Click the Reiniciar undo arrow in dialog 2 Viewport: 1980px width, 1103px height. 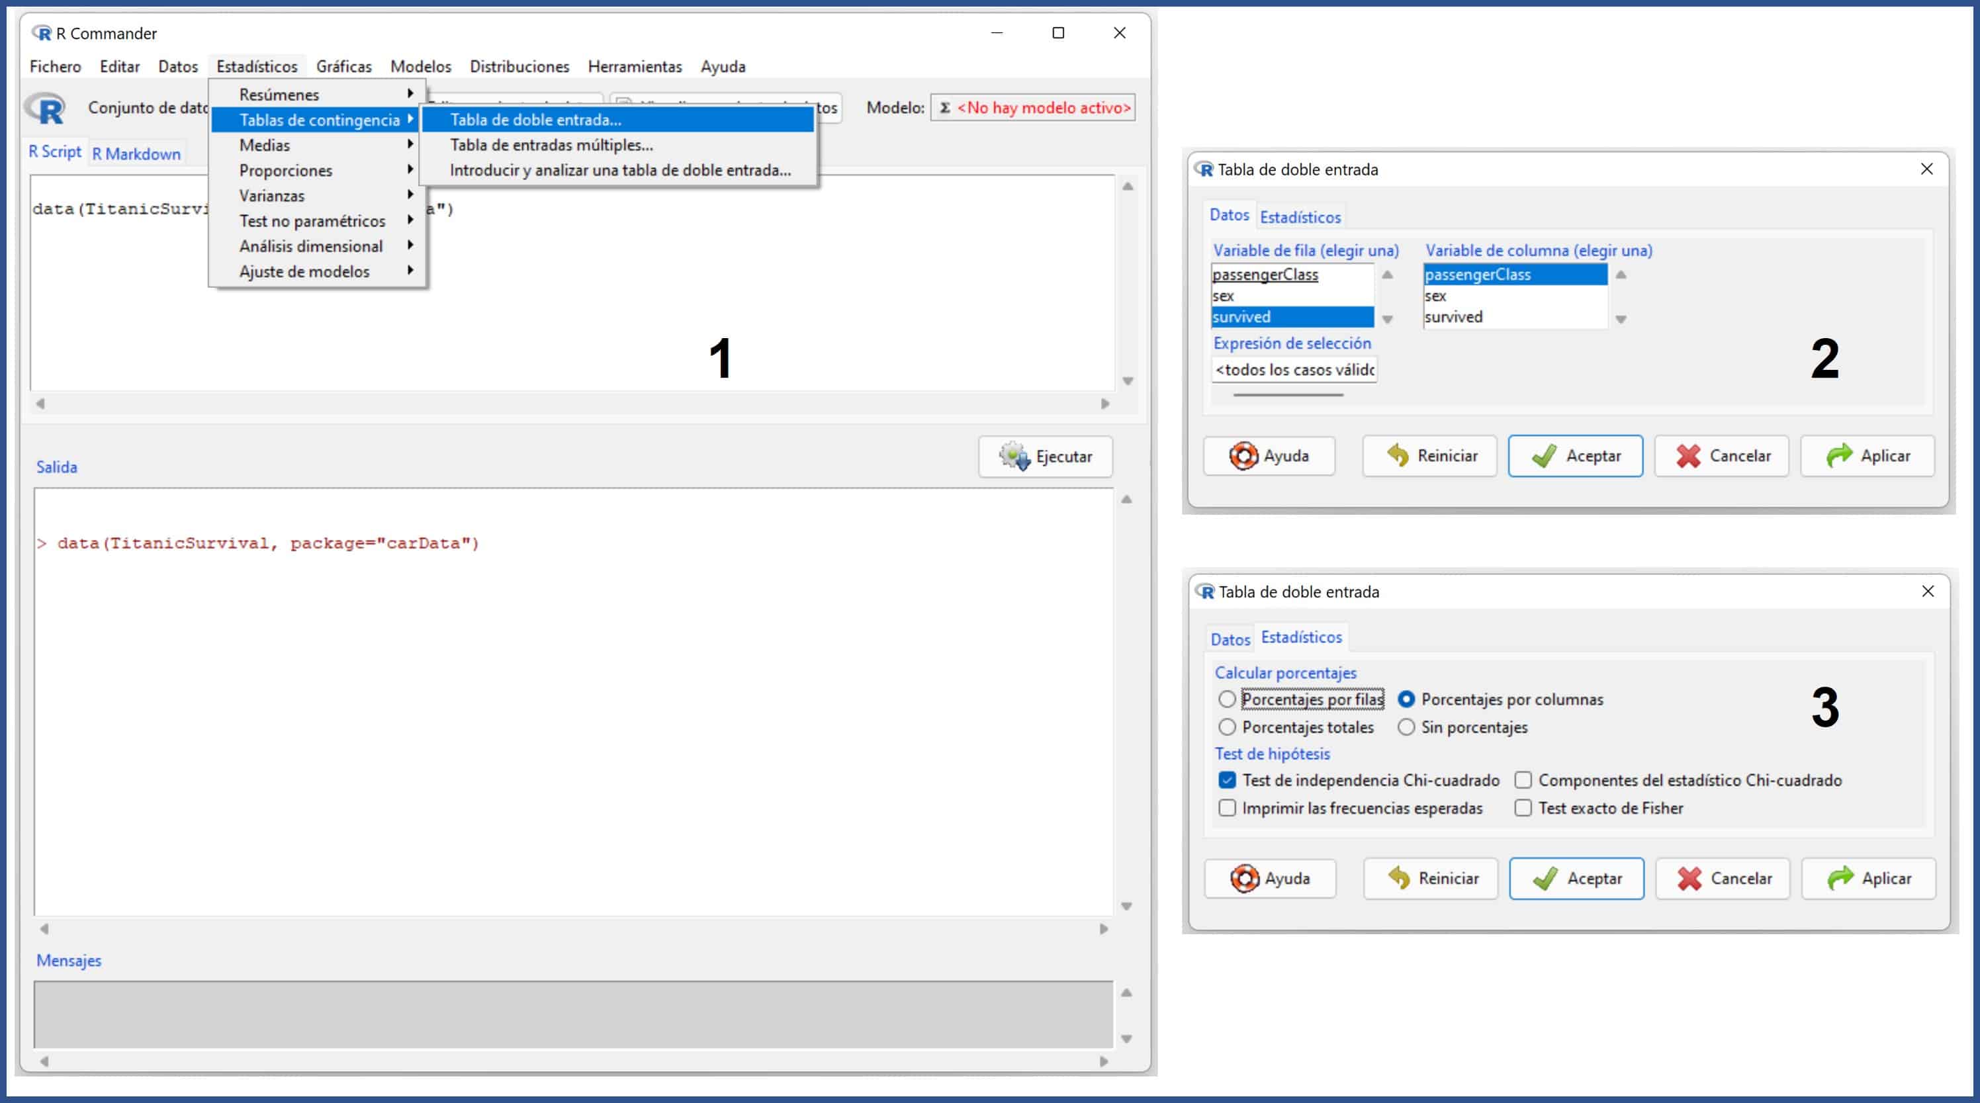coord(1398,456)
